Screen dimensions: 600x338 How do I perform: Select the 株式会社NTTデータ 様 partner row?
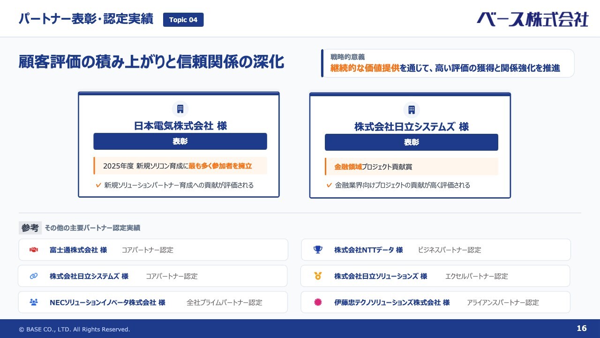(x=436, y=250)
